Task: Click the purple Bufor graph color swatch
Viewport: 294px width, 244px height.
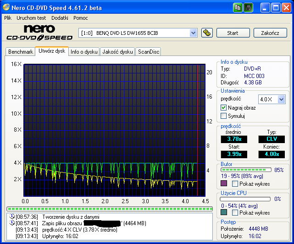Action: (x=224, y=183)
